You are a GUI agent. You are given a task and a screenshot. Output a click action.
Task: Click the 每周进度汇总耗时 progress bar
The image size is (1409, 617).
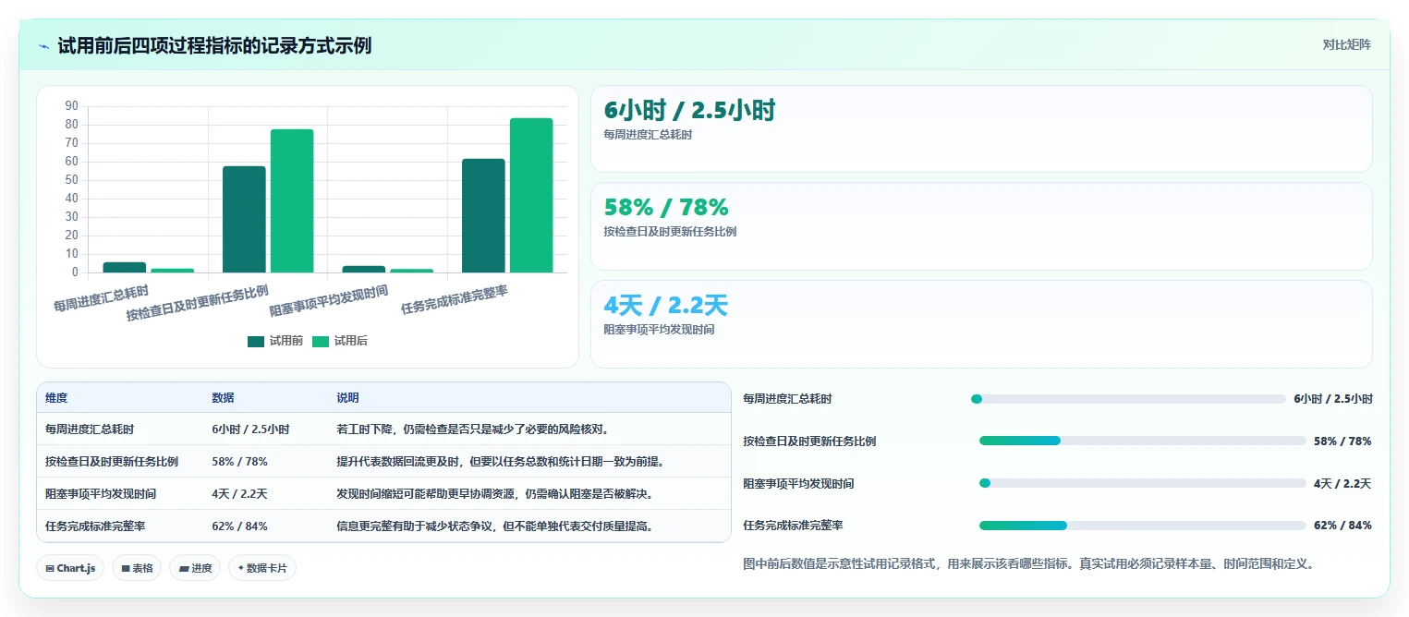click(x=1128, y=399)
